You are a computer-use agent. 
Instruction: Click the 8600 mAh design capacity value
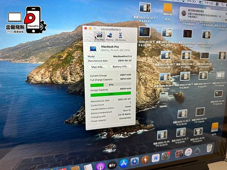click(x=126, y=88)
